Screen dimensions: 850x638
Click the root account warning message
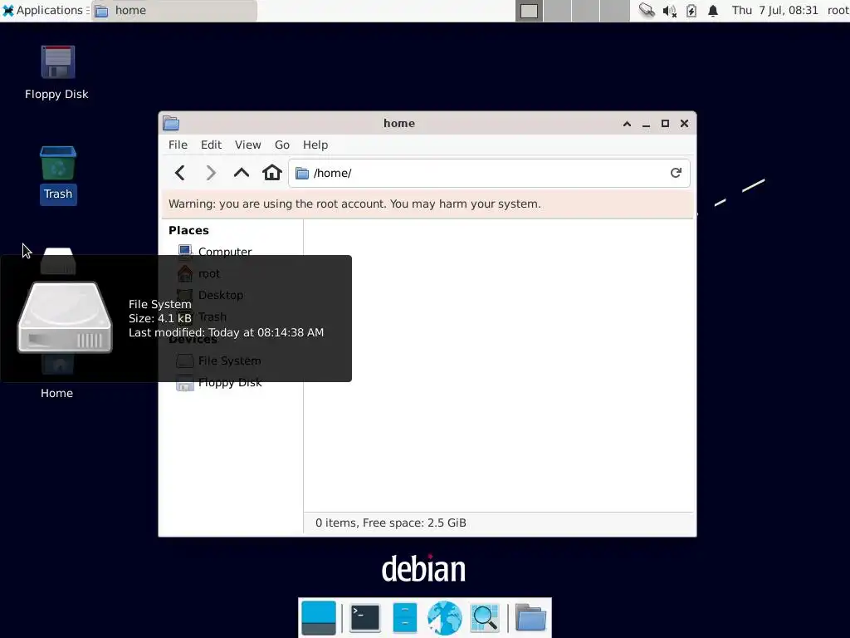pyautogui.click(x=354, y=204)
